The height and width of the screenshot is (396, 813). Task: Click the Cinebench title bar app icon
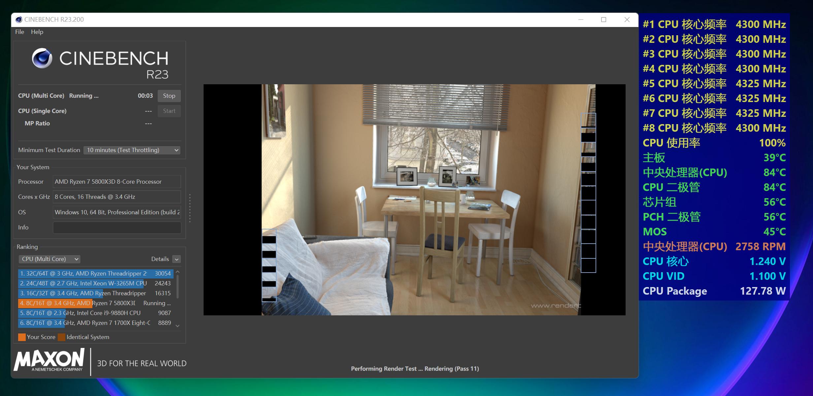19,20
